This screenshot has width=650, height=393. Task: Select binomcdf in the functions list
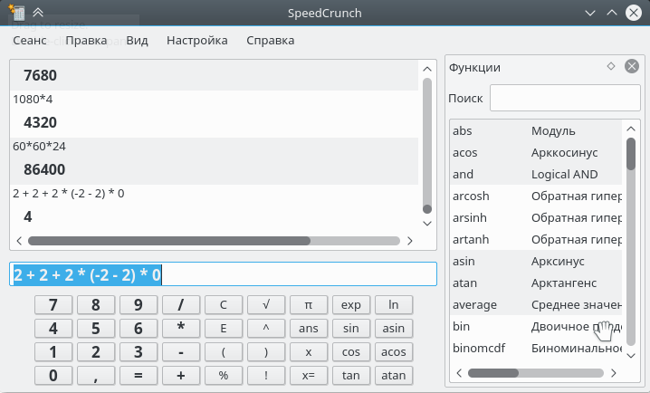(536, 348)
